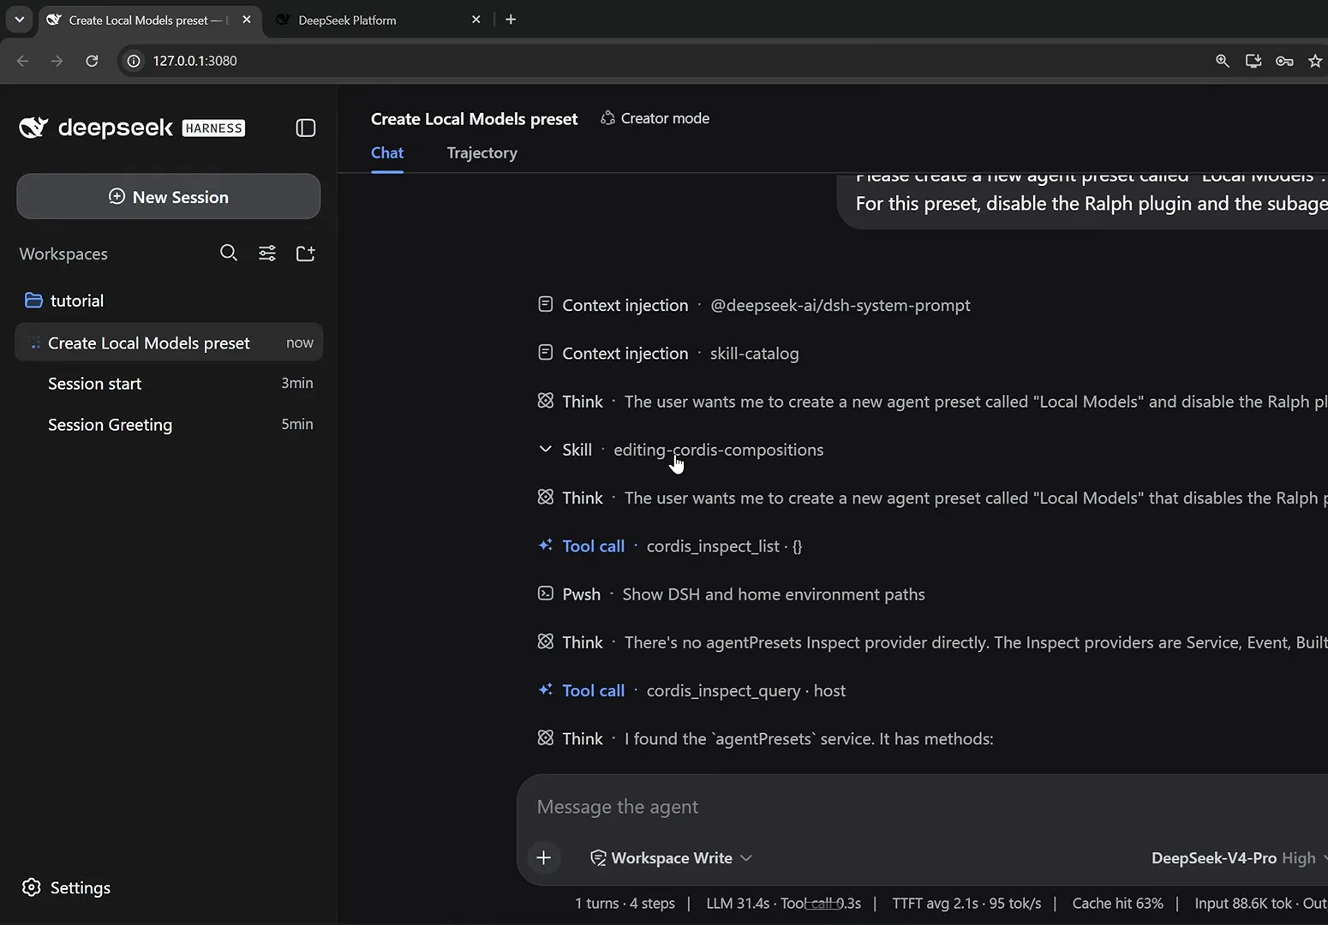Select the Create Local Models preset session

click(170, 343)
